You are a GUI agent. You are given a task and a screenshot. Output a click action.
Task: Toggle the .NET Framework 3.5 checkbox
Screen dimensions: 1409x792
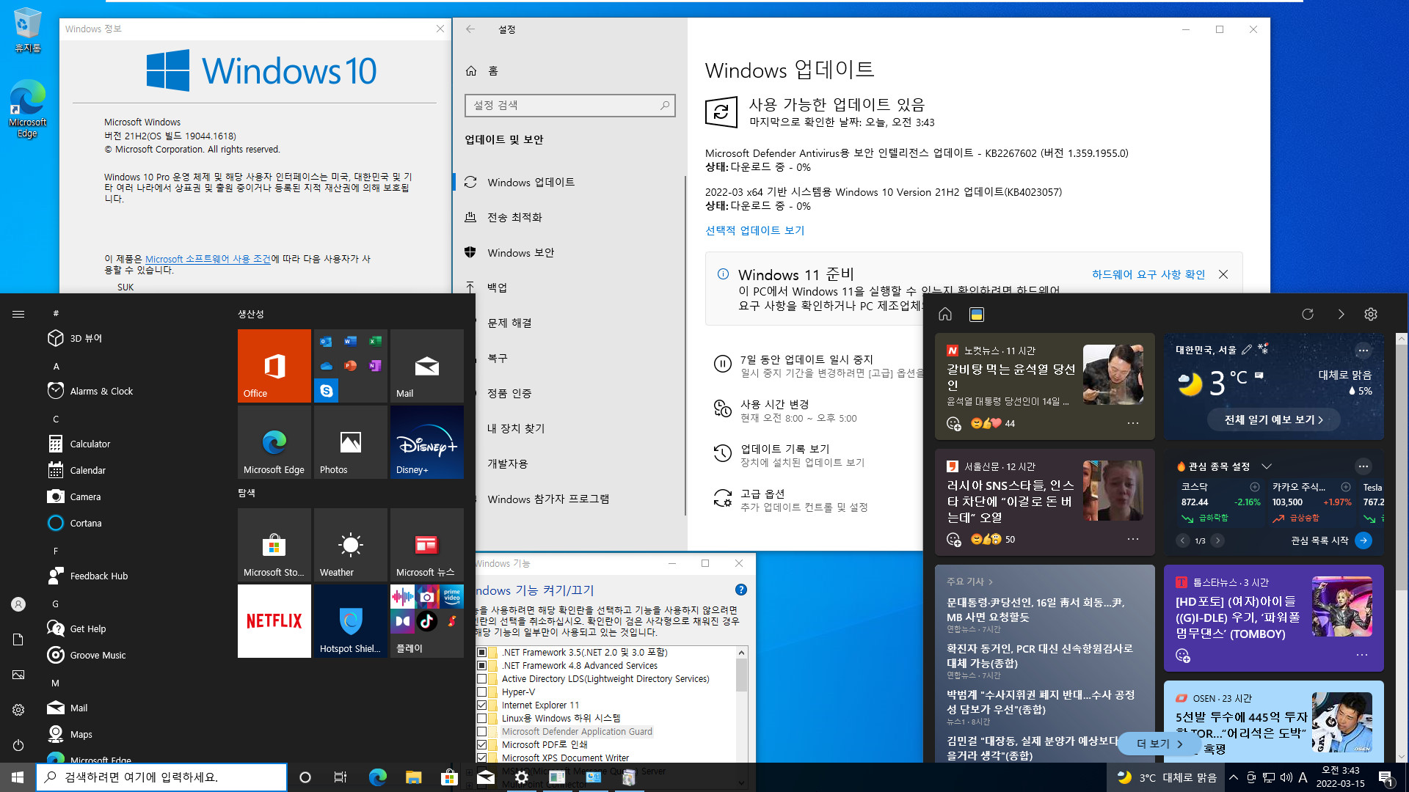[482, 652]
